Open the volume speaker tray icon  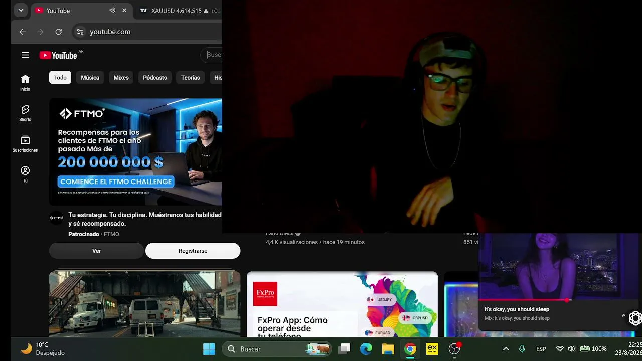click(x=571, y=349)
